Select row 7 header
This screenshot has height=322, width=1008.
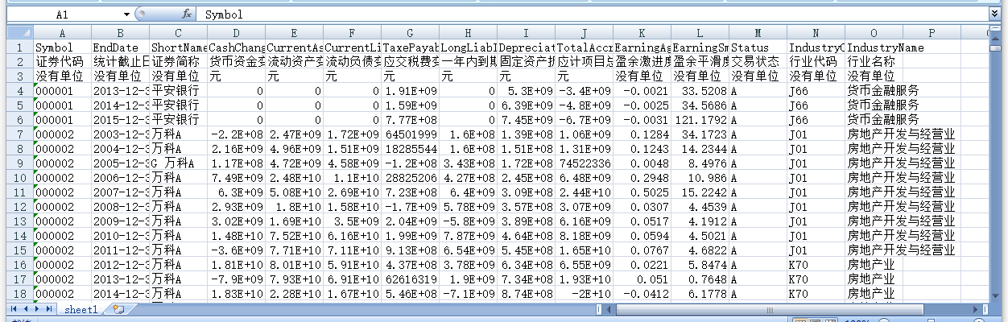pyautogui.click(x=19, y=134)
